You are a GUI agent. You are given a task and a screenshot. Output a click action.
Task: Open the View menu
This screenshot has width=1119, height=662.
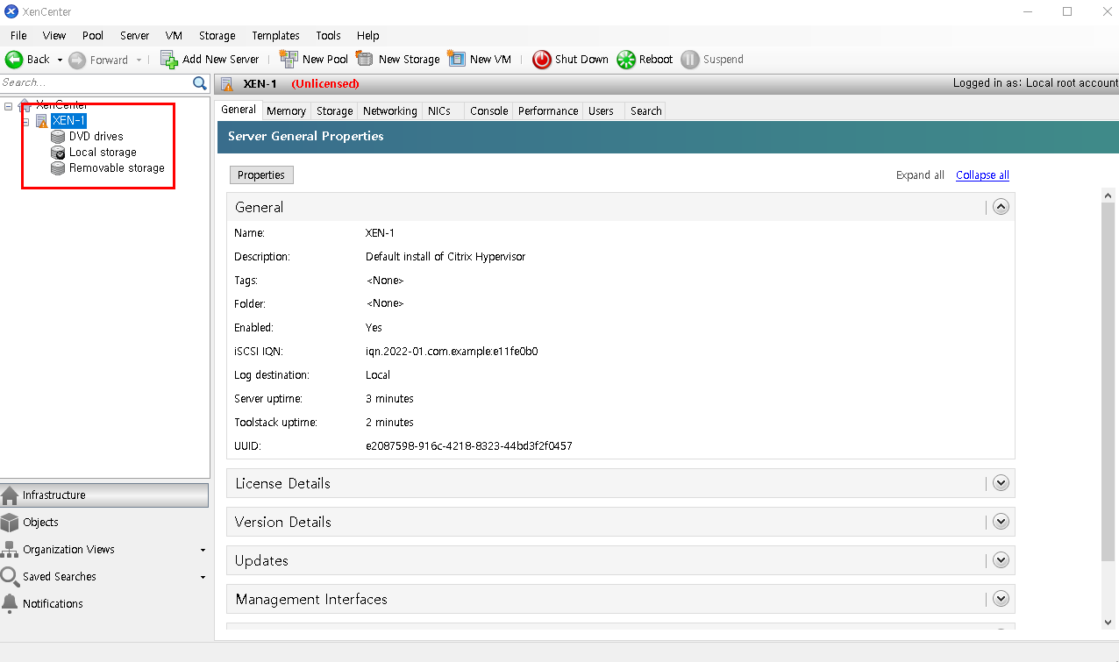54,36
